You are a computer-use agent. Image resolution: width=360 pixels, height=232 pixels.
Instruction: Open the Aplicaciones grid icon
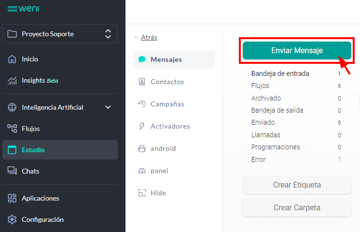(12, 198)
